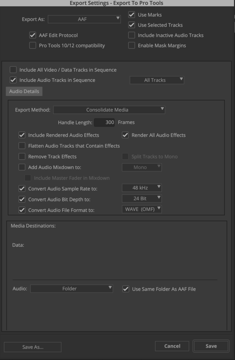235x360 pixels.
Task: Toggle the AAF Edit Protocol checkbox
Action: (x=33, y=35)
